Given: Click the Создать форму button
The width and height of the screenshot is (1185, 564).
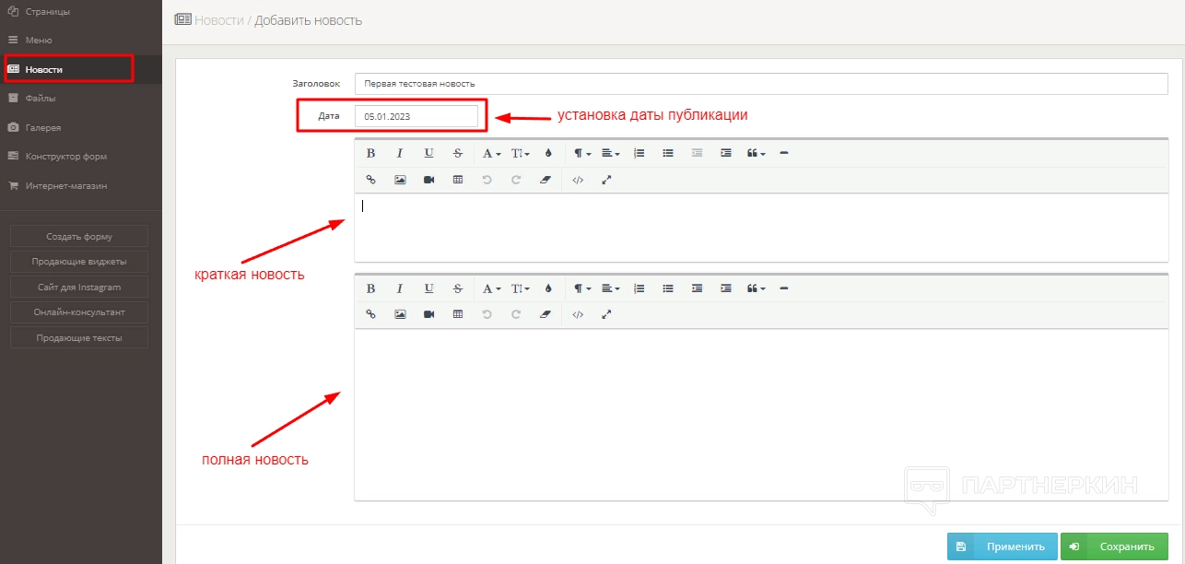Looking at the screenshot, I should [79, 236].
